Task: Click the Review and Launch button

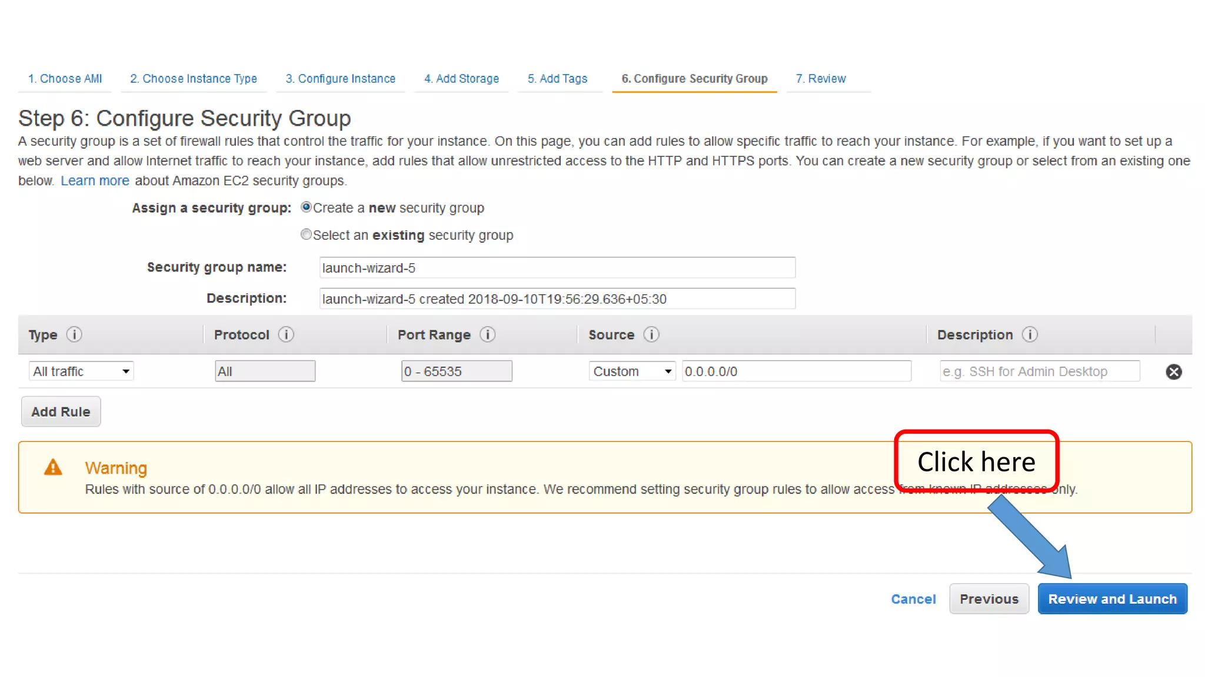Action: point(1112,599)
